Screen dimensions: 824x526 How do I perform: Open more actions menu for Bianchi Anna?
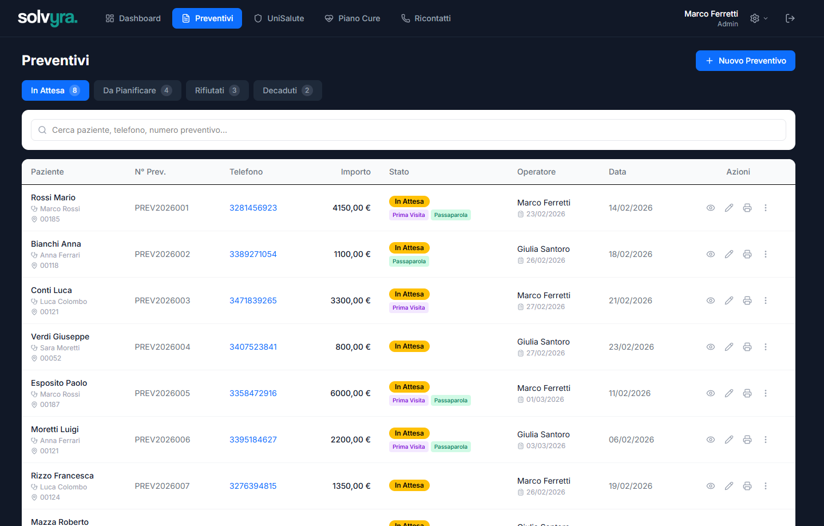click(x=765, y=254)
